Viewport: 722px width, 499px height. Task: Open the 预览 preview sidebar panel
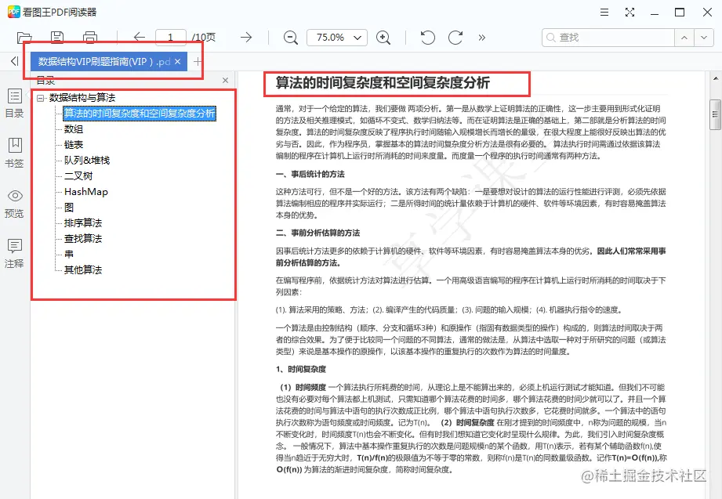pos(14,204)
